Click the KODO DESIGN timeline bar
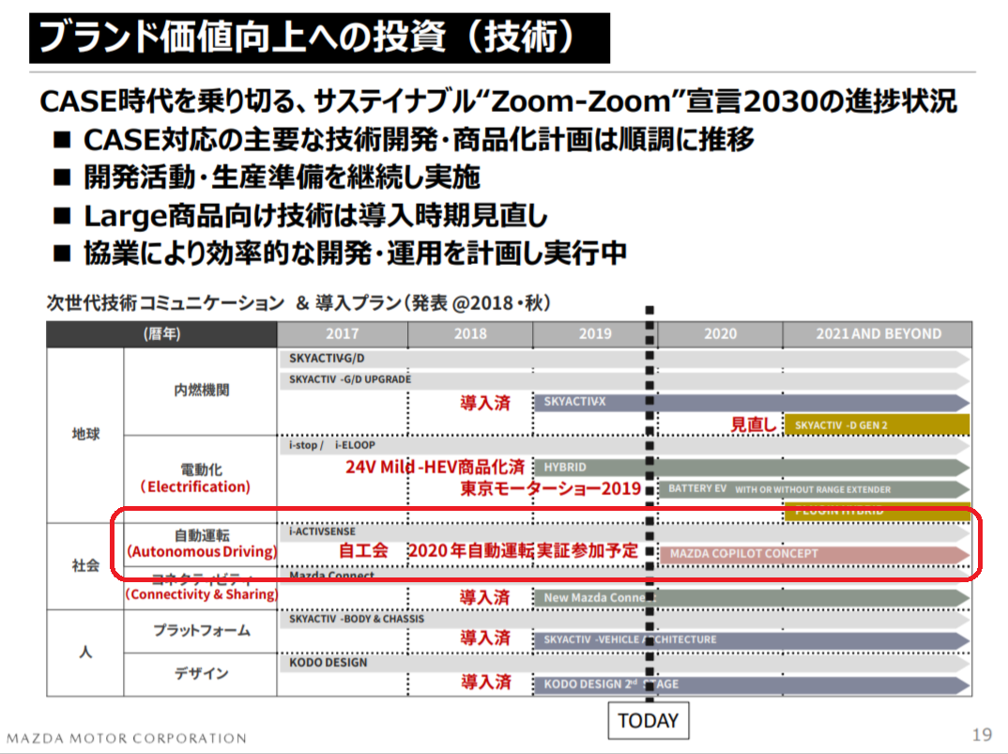The height and width of the screenshot is (754, 1008). click(x=624, y=663)
